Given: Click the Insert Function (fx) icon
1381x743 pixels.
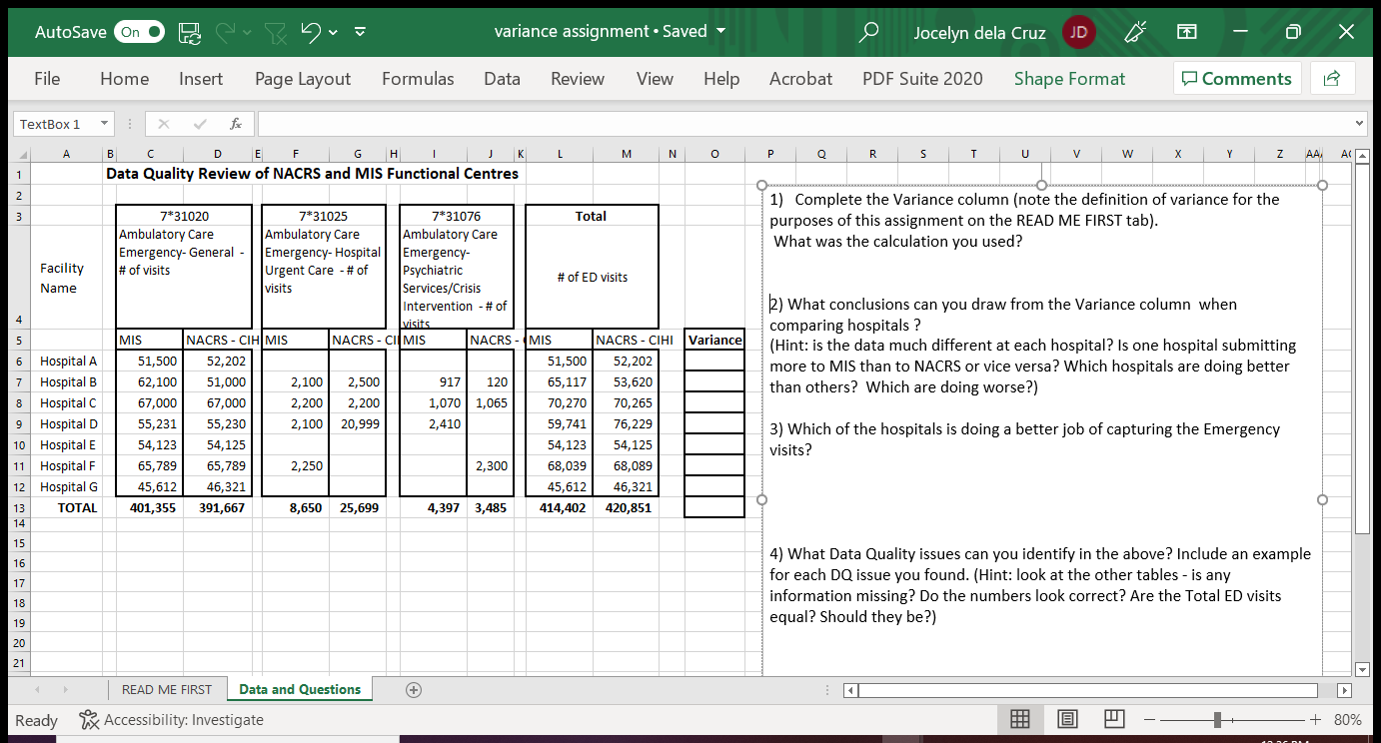Looking at the screenshot, I should (236, 124).
